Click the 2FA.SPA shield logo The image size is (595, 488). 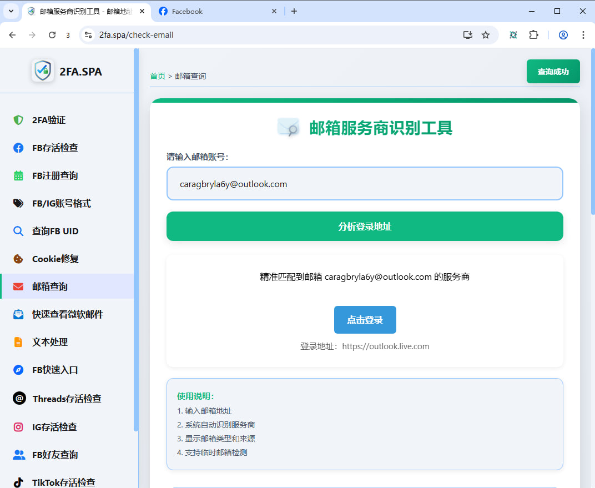tap(43, 71)
